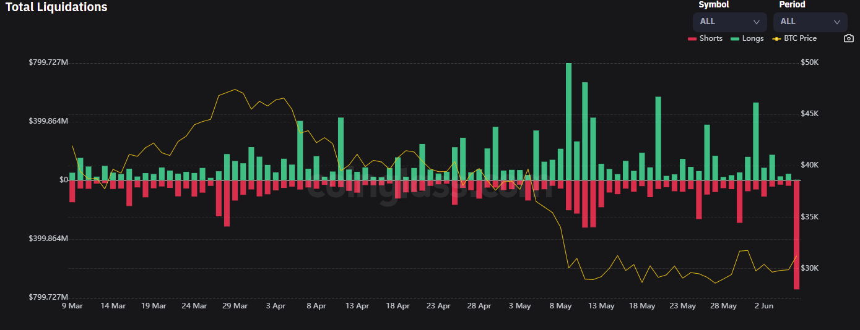
Task: Click the $799.727M top left axis label
Action: (x=48, y=62)
